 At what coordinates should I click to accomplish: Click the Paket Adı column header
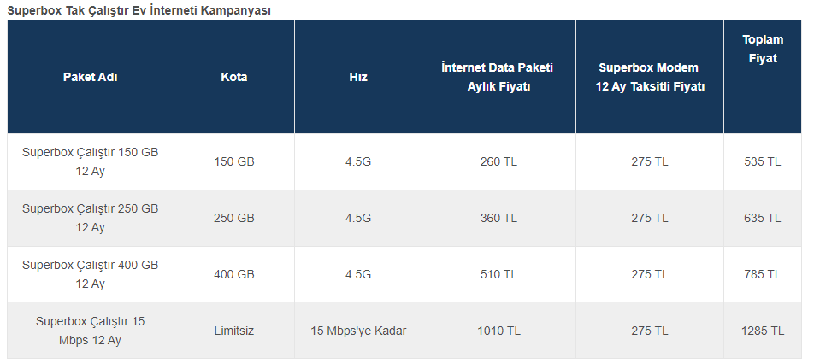(x=91, y=77)
